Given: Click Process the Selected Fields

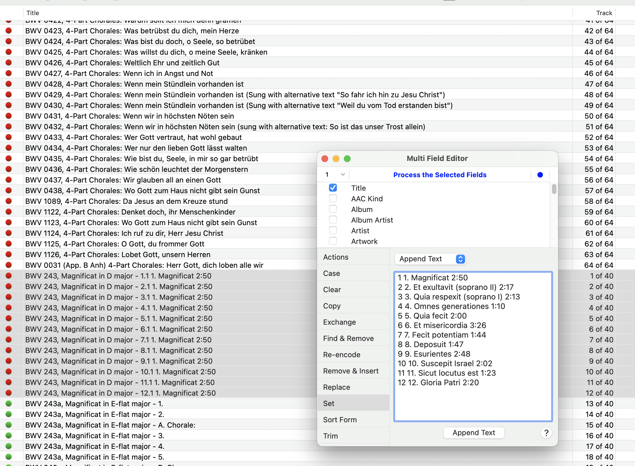Looking at the screenshot, I should 440,175.
